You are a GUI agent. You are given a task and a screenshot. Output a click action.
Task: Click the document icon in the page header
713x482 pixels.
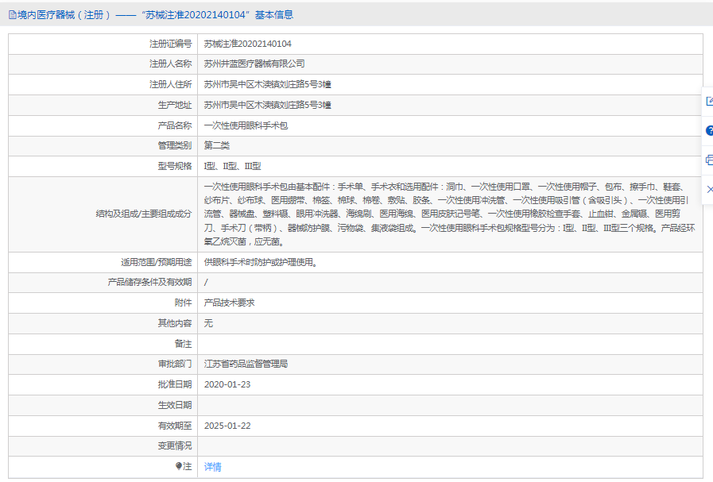coord(12,14)
